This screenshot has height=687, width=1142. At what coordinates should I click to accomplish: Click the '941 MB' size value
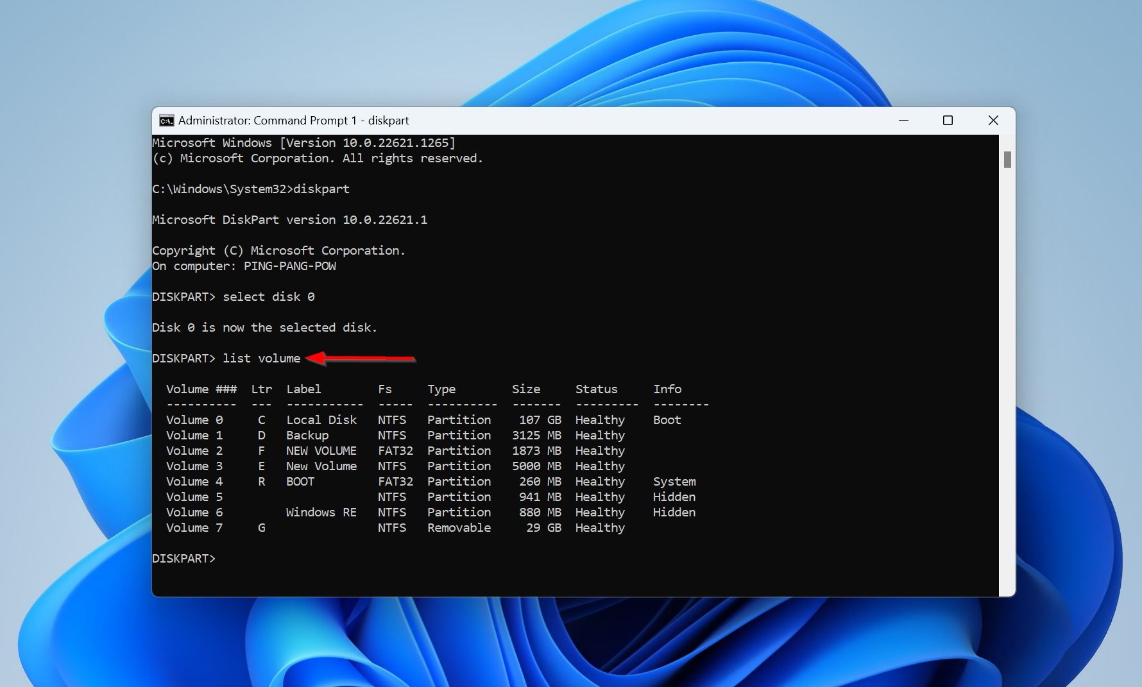click(540, 497)
